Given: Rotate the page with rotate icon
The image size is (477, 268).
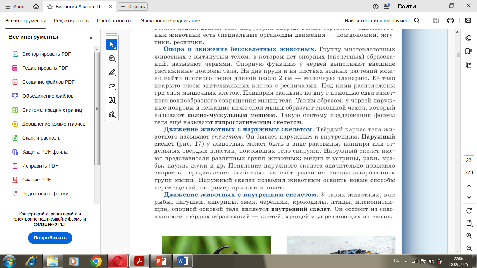Looking at the screenshot, I should click(469, 211).
